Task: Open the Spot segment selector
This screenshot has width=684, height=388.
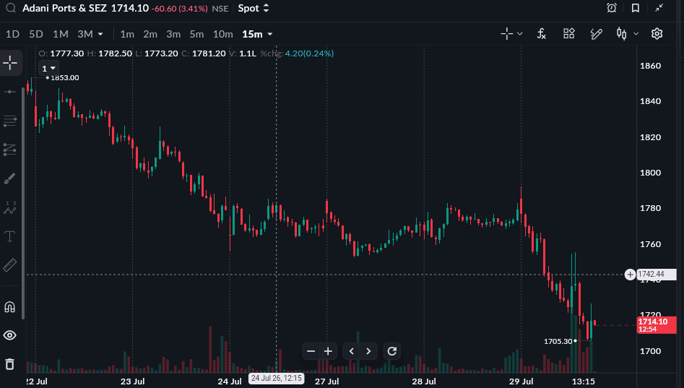Action: (254, 8)
